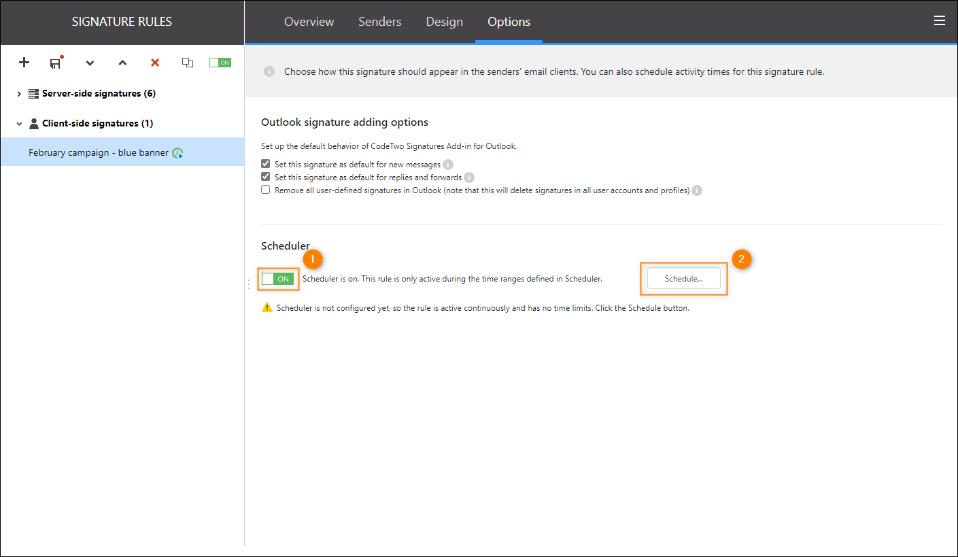Viewport: 958px width, 557px height.
Task: Toggle the Scheduler ON switch
Action: 278,278
